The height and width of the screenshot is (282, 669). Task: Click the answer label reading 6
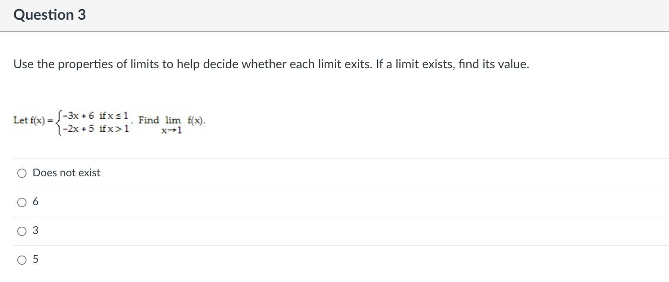35,202
